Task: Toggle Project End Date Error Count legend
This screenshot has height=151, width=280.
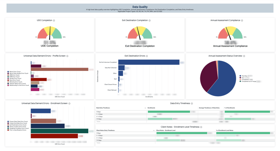Action: tap(17, 123)
